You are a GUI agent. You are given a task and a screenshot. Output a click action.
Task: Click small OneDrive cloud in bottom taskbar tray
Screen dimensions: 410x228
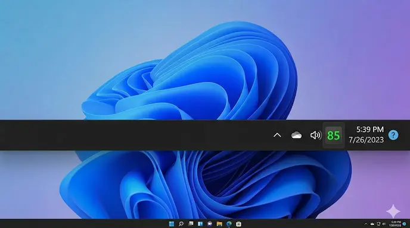tap(372, 224)
